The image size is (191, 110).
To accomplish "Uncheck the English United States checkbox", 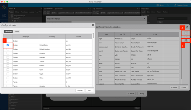I will click(x=8, y=45).
